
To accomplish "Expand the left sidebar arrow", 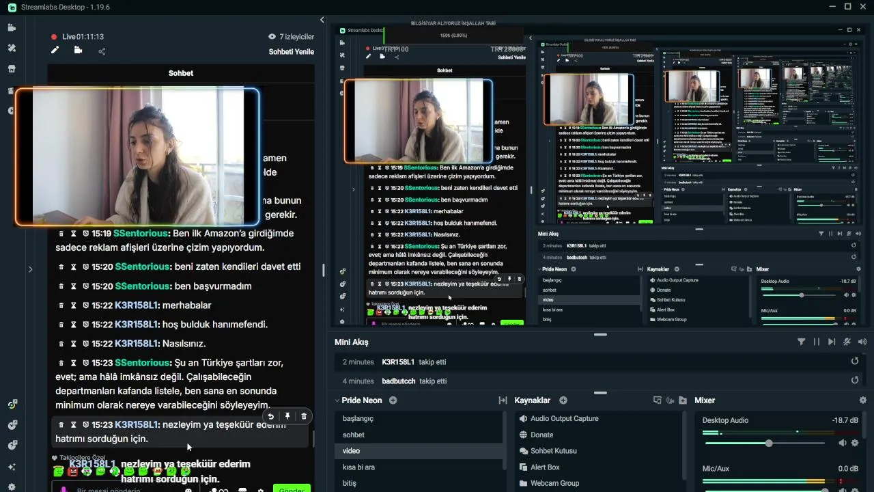I will [x=30, y=269].
